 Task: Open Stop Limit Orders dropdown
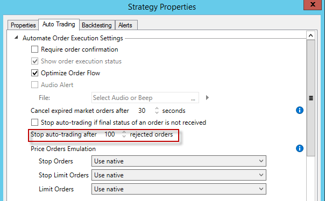pos(179,175)
